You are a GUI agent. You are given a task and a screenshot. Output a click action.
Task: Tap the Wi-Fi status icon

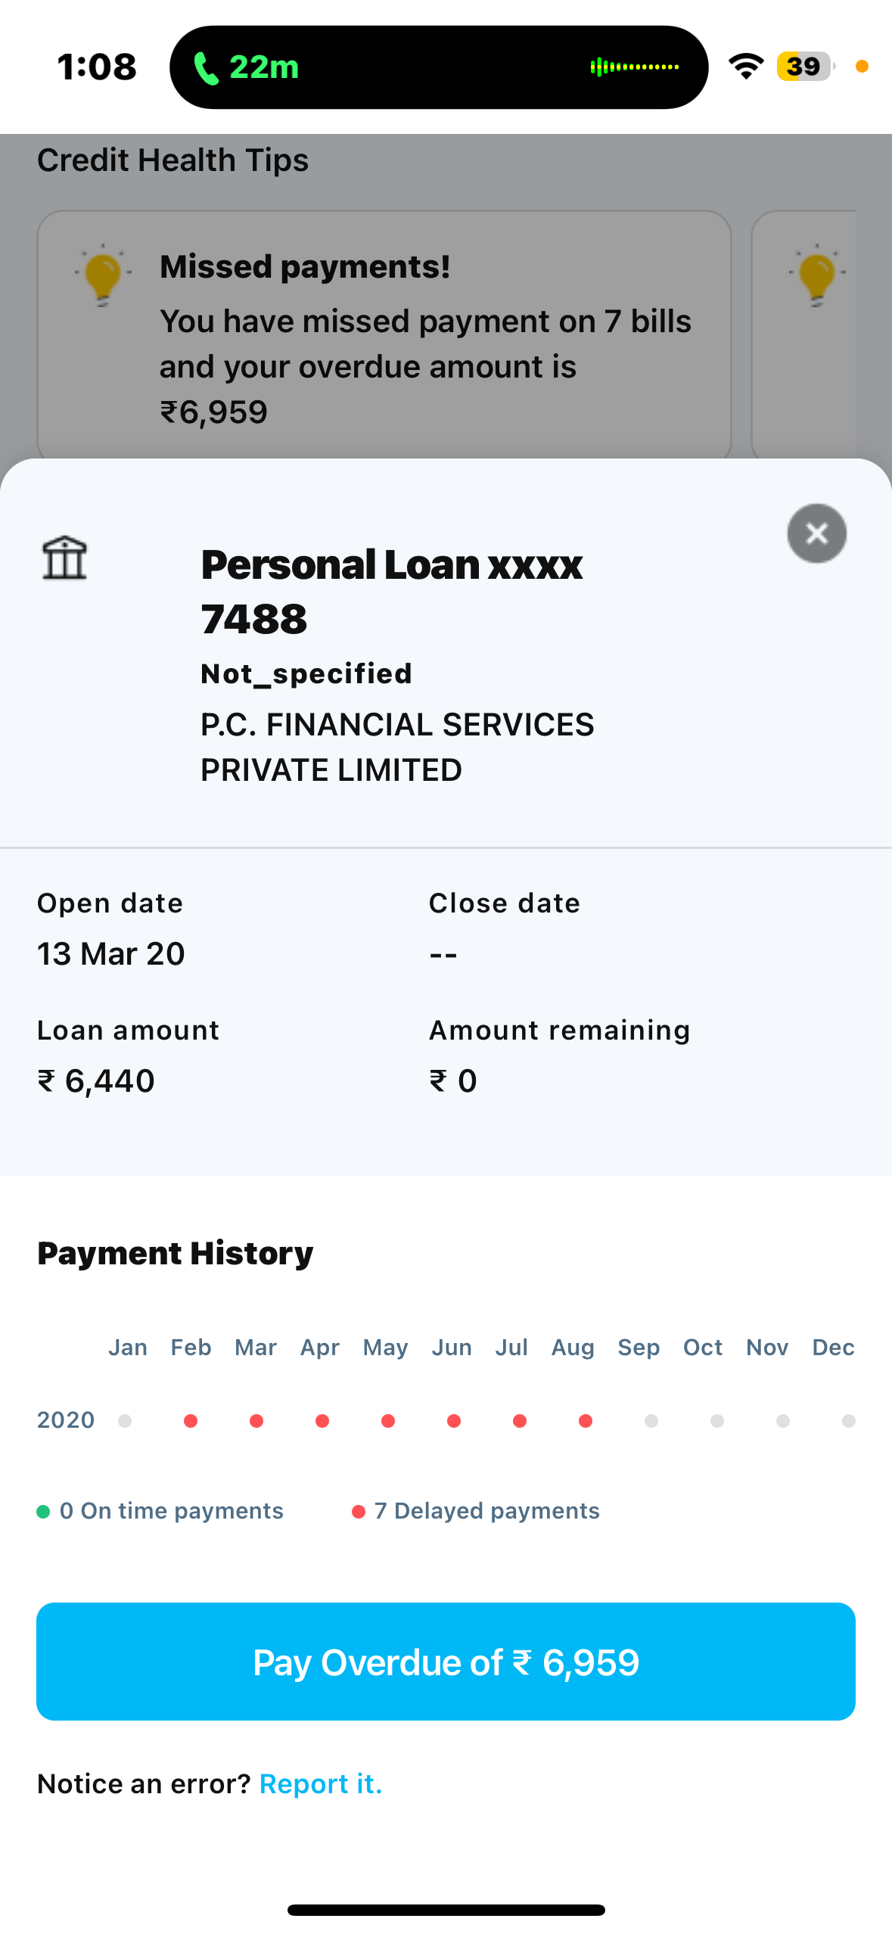(746, 67)
